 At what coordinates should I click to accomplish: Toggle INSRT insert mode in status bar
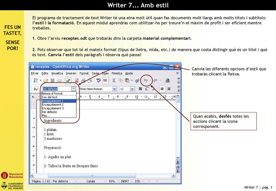[x=125, y=181]
